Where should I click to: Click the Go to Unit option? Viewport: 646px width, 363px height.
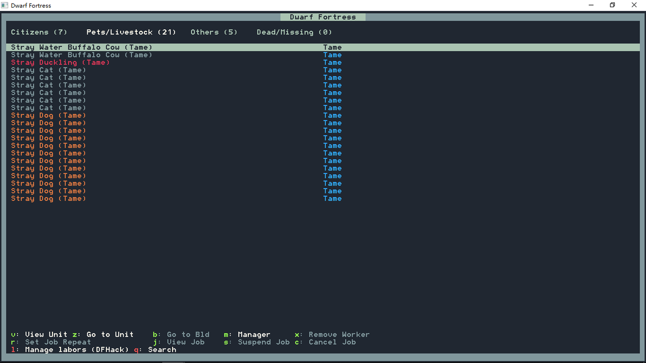[x=103, y=334]
